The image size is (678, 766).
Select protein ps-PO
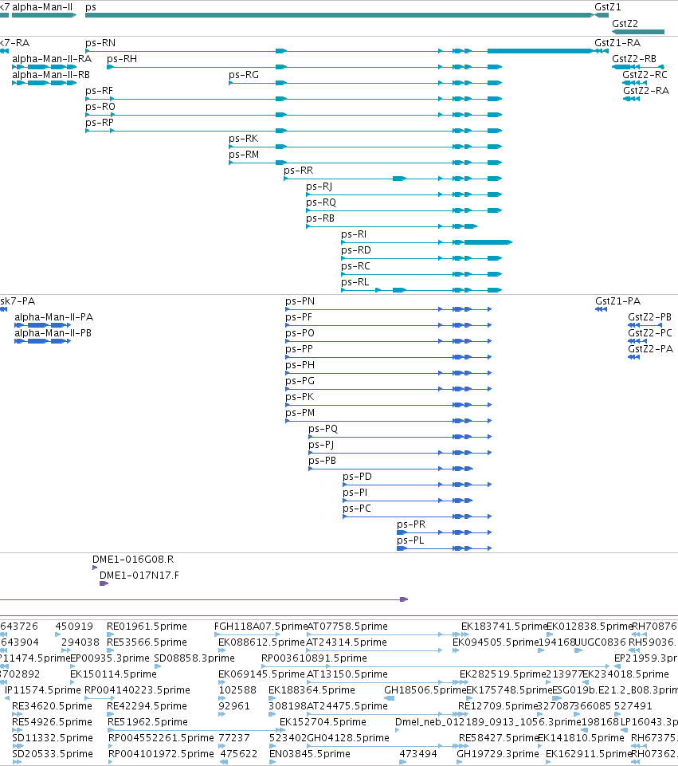pyautogui.click(x=300, y=333)
